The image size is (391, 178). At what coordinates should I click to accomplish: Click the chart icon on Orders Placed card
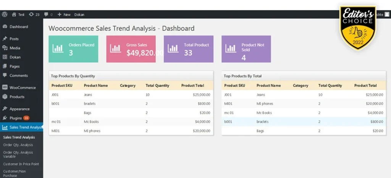[58, 49]
